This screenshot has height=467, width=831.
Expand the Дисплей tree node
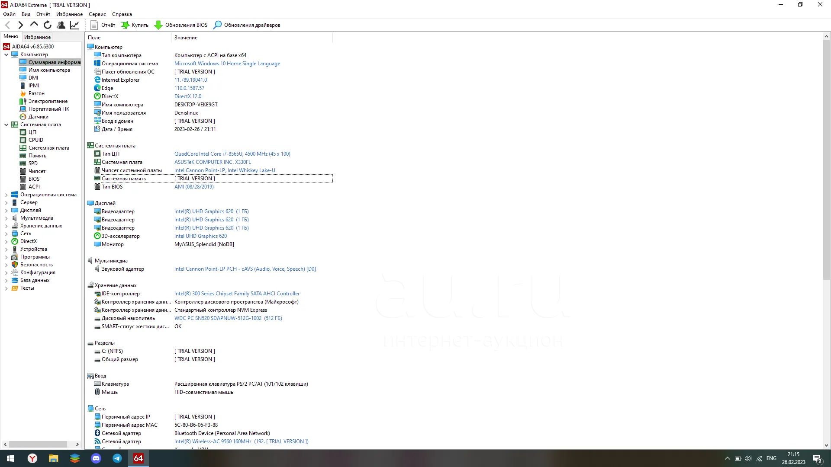6,210
